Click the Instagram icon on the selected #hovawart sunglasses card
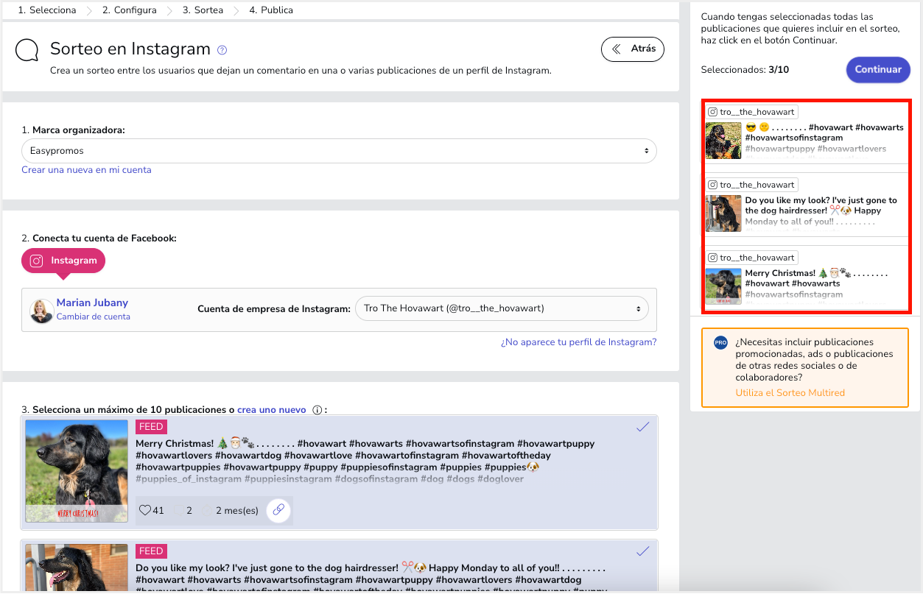 (x=712, y=112)
